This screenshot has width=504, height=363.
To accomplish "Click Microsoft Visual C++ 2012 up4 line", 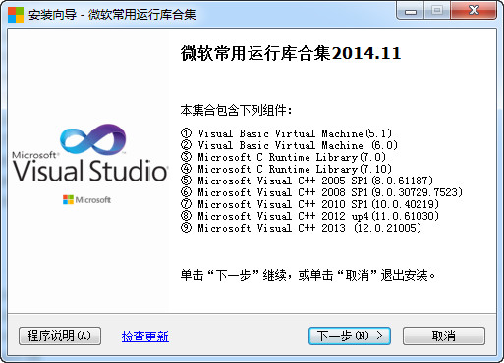I will [x=309, y=216].
